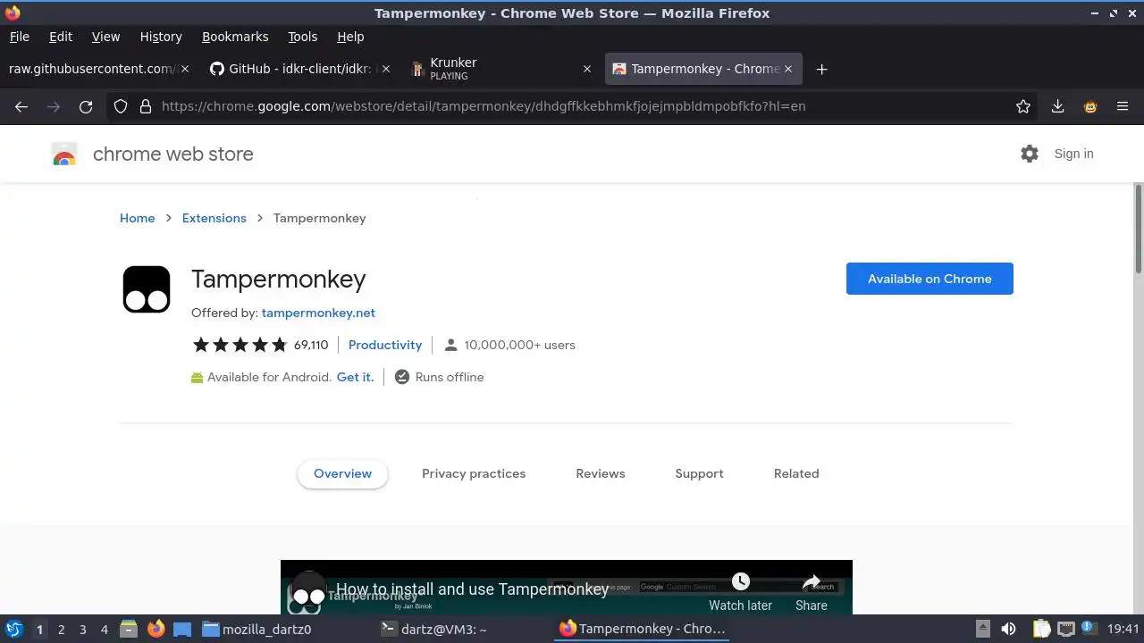Click the five-star rating

pyautogui.click(x=240, y=345)
